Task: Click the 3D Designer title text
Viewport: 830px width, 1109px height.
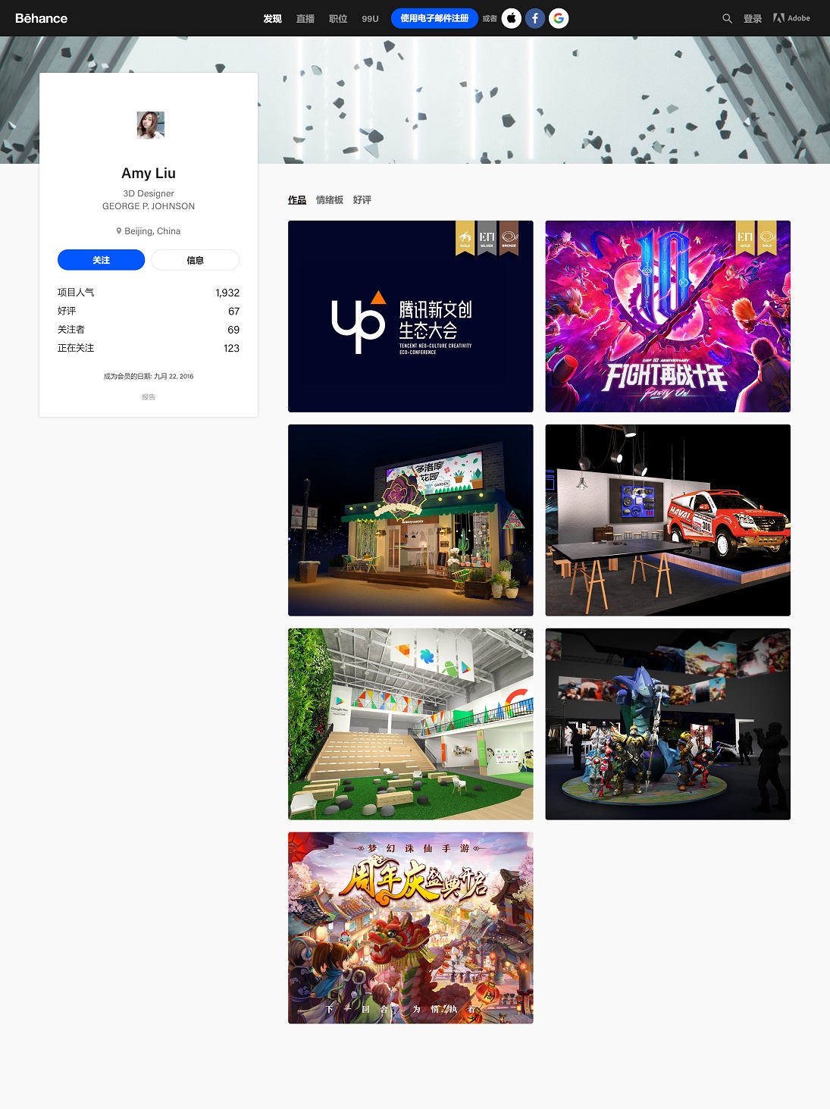Action: 149,193
